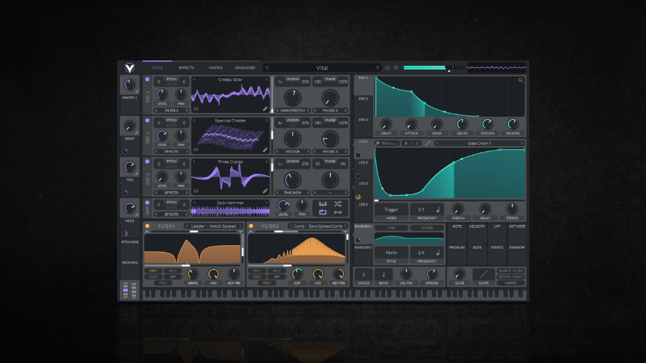646x363 pixels.
Task: Click the LFO 1 purple modulation icon
Action: pos(358,155)
